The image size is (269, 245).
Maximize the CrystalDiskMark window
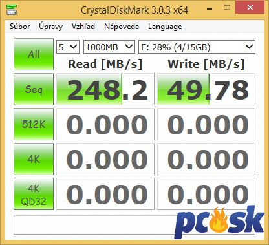[227, 8]
